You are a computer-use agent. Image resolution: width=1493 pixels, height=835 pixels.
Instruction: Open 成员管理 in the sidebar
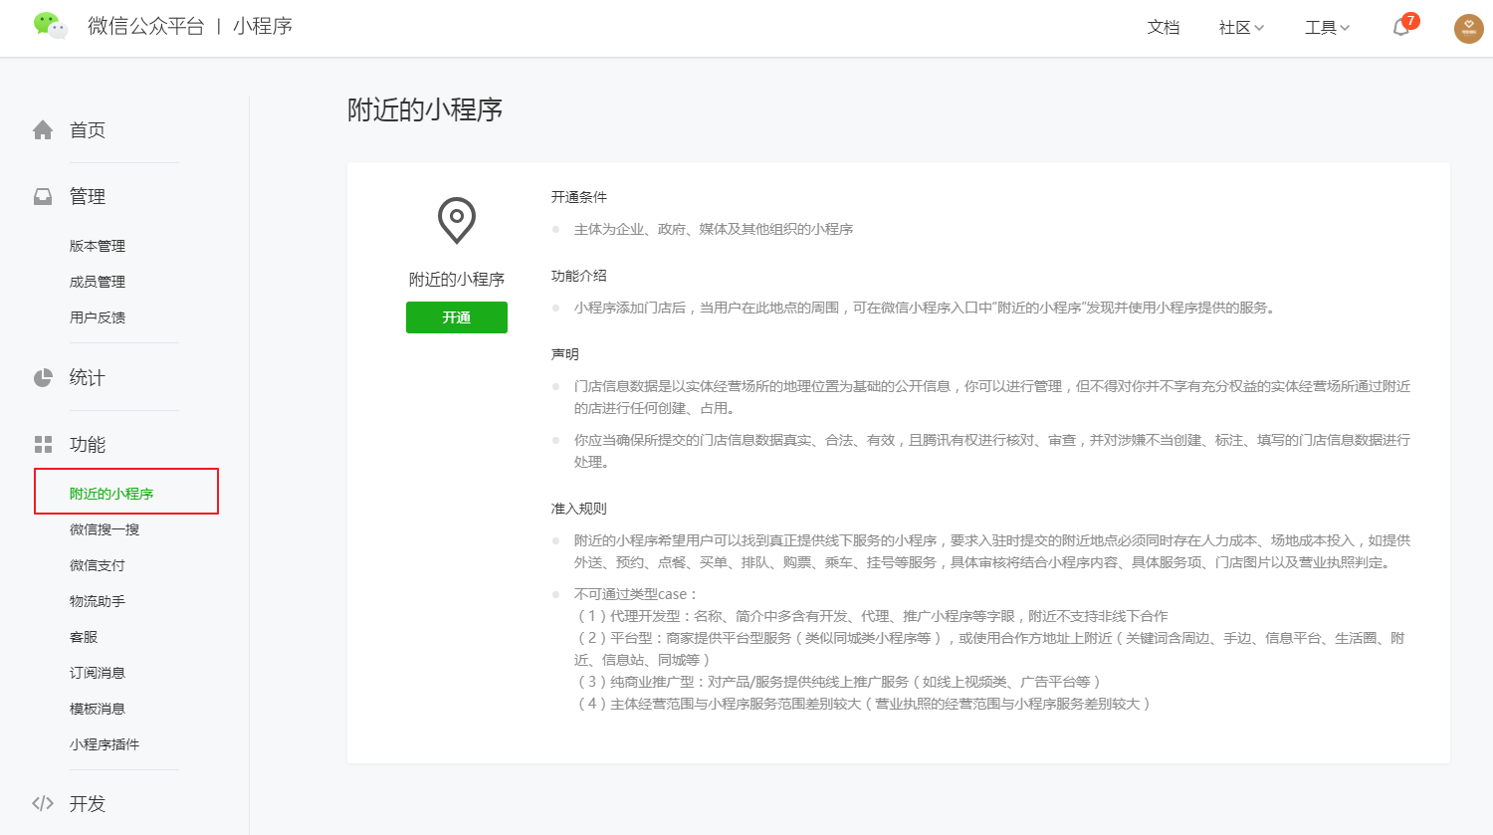click(x=98, y=282)
